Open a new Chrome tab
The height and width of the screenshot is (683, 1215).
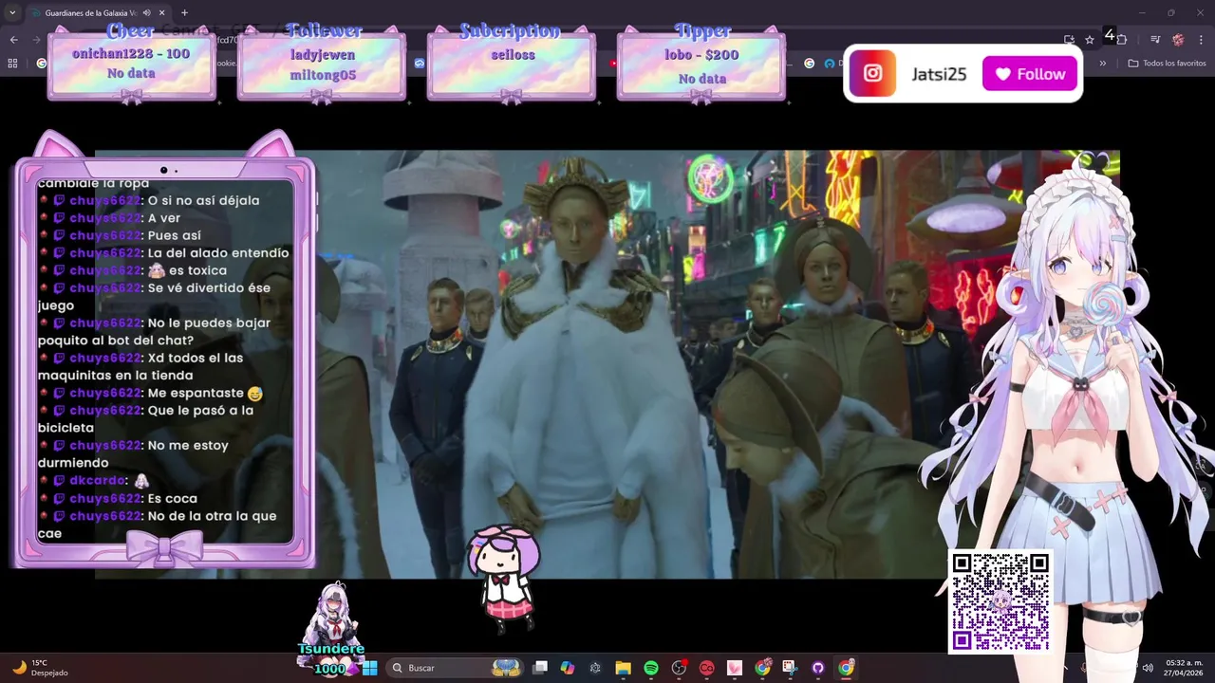point(184,13)
